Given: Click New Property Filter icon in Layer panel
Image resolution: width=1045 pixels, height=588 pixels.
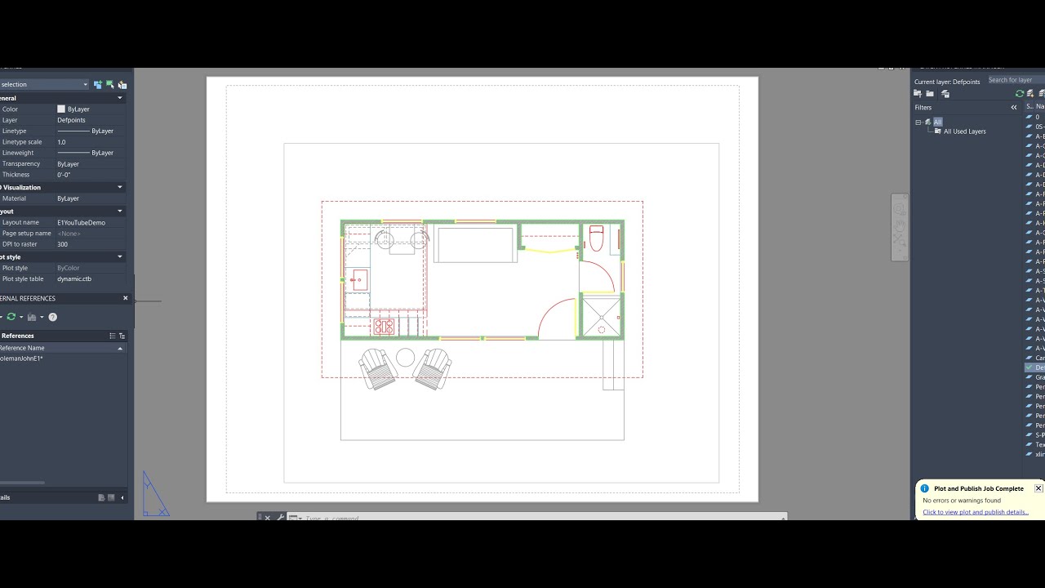Looking at the screenshot, I should (x=918, y=94).
